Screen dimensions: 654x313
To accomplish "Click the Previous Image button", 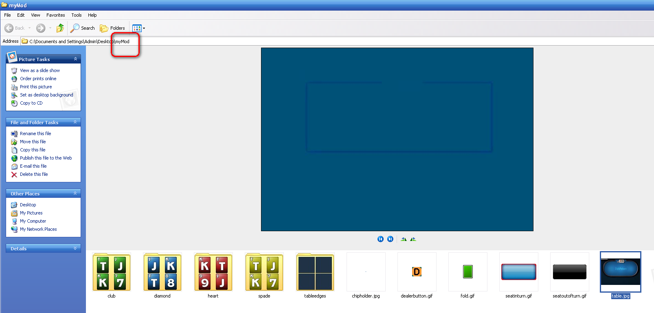I will click(380, 239).
